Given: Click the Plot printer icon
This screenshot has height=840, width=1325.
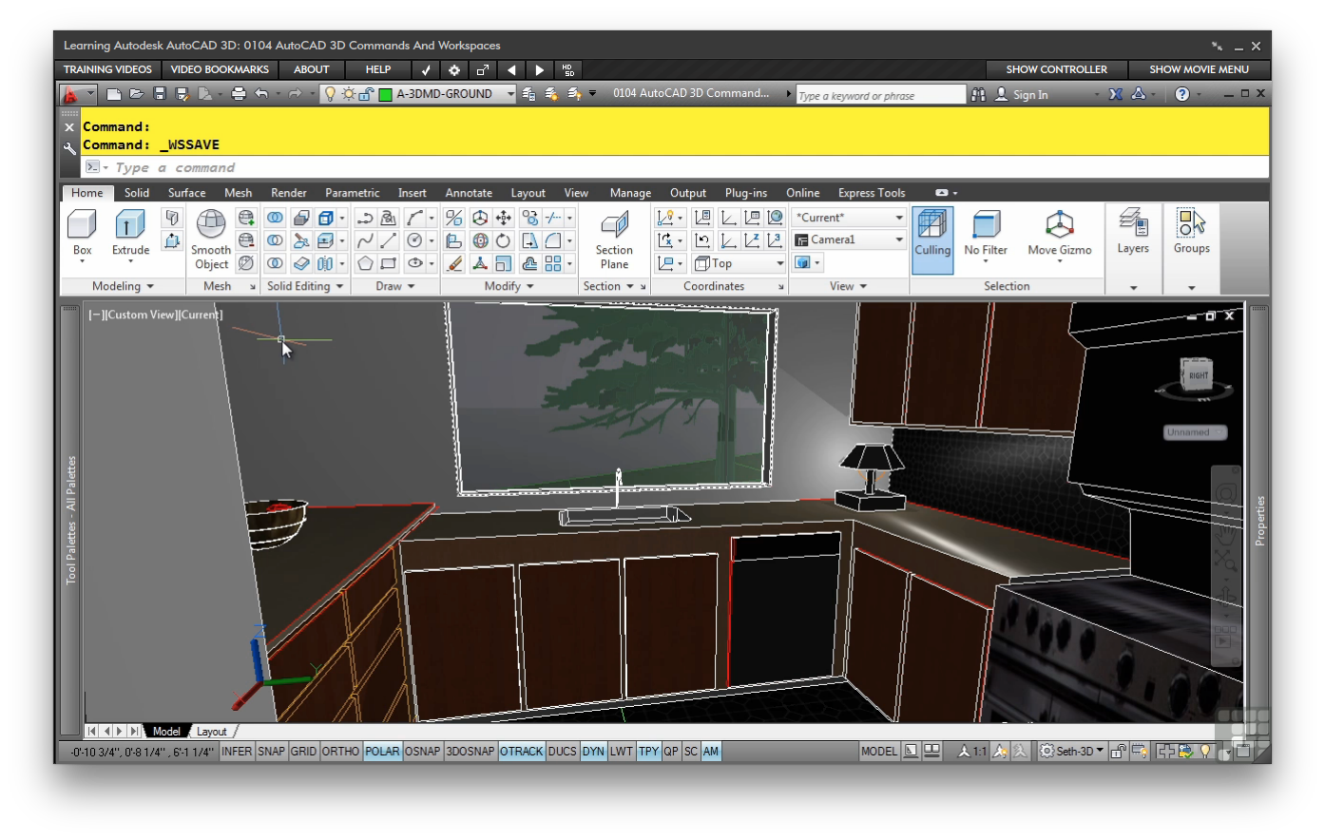Looking at the screenshot, I should pyautogui.click(x=239, y=93).
